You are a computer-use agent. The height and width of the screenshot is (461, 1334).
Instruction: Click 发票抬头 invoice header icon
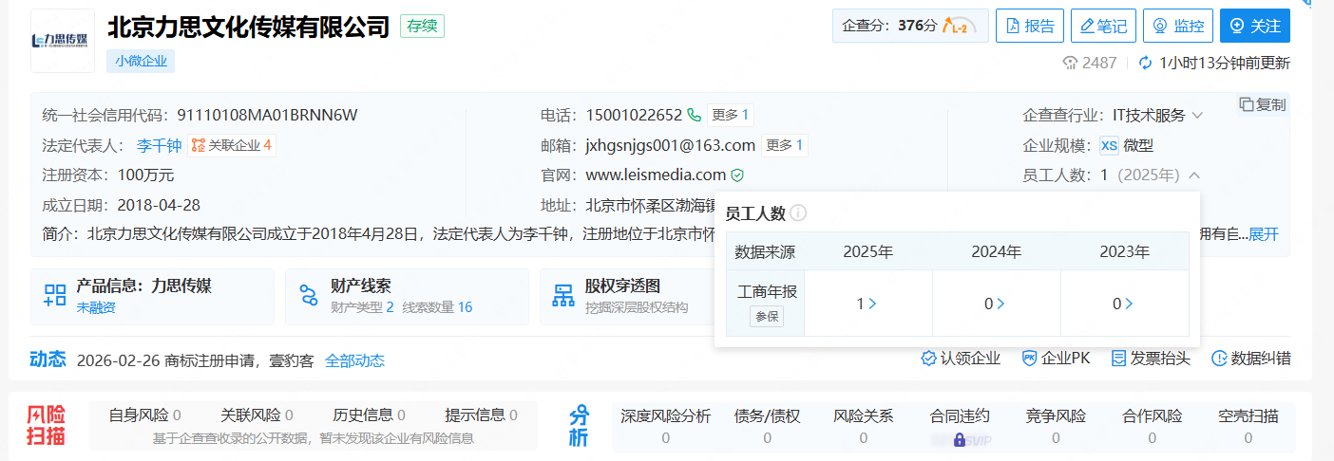coord(1119,359)
